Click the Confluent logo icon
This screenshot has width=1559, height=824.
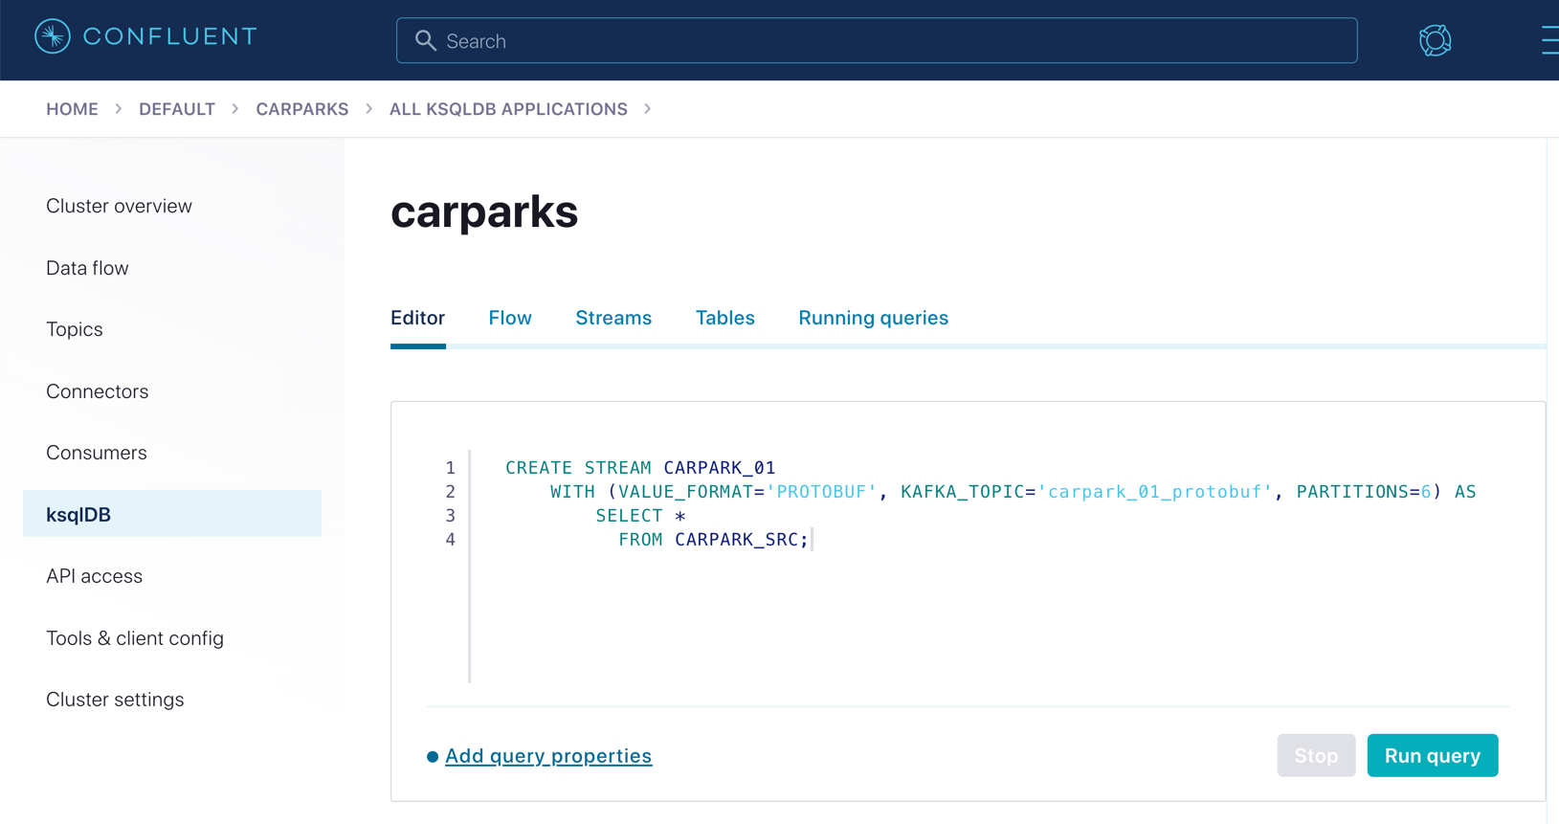click(x=53, y=37)
